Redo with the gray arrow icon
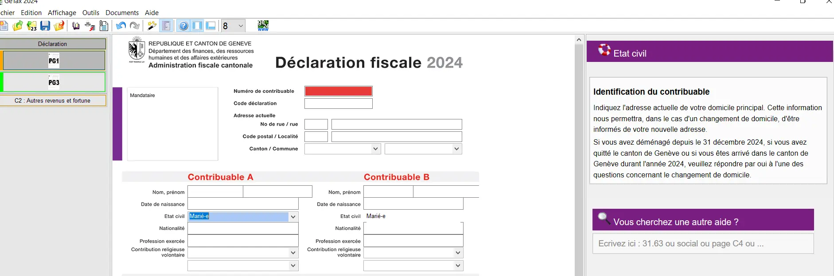The image size is (834, 276). 135,26
